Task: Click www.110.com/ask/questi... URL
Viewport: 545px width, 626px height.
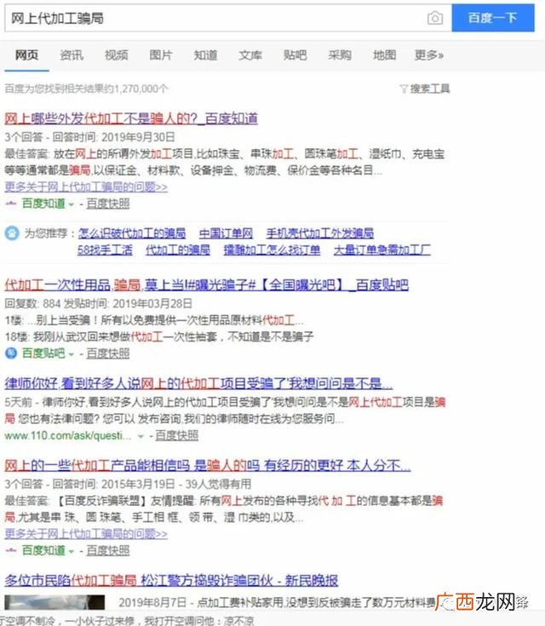Action: tap(68, 435)
